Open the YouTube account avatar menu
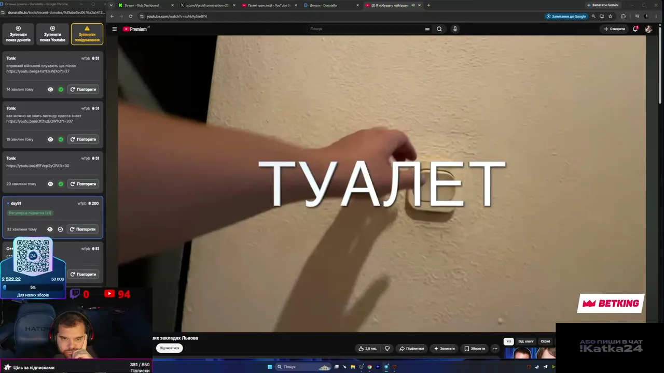The image size is (664, 373). tap(648, 29)
